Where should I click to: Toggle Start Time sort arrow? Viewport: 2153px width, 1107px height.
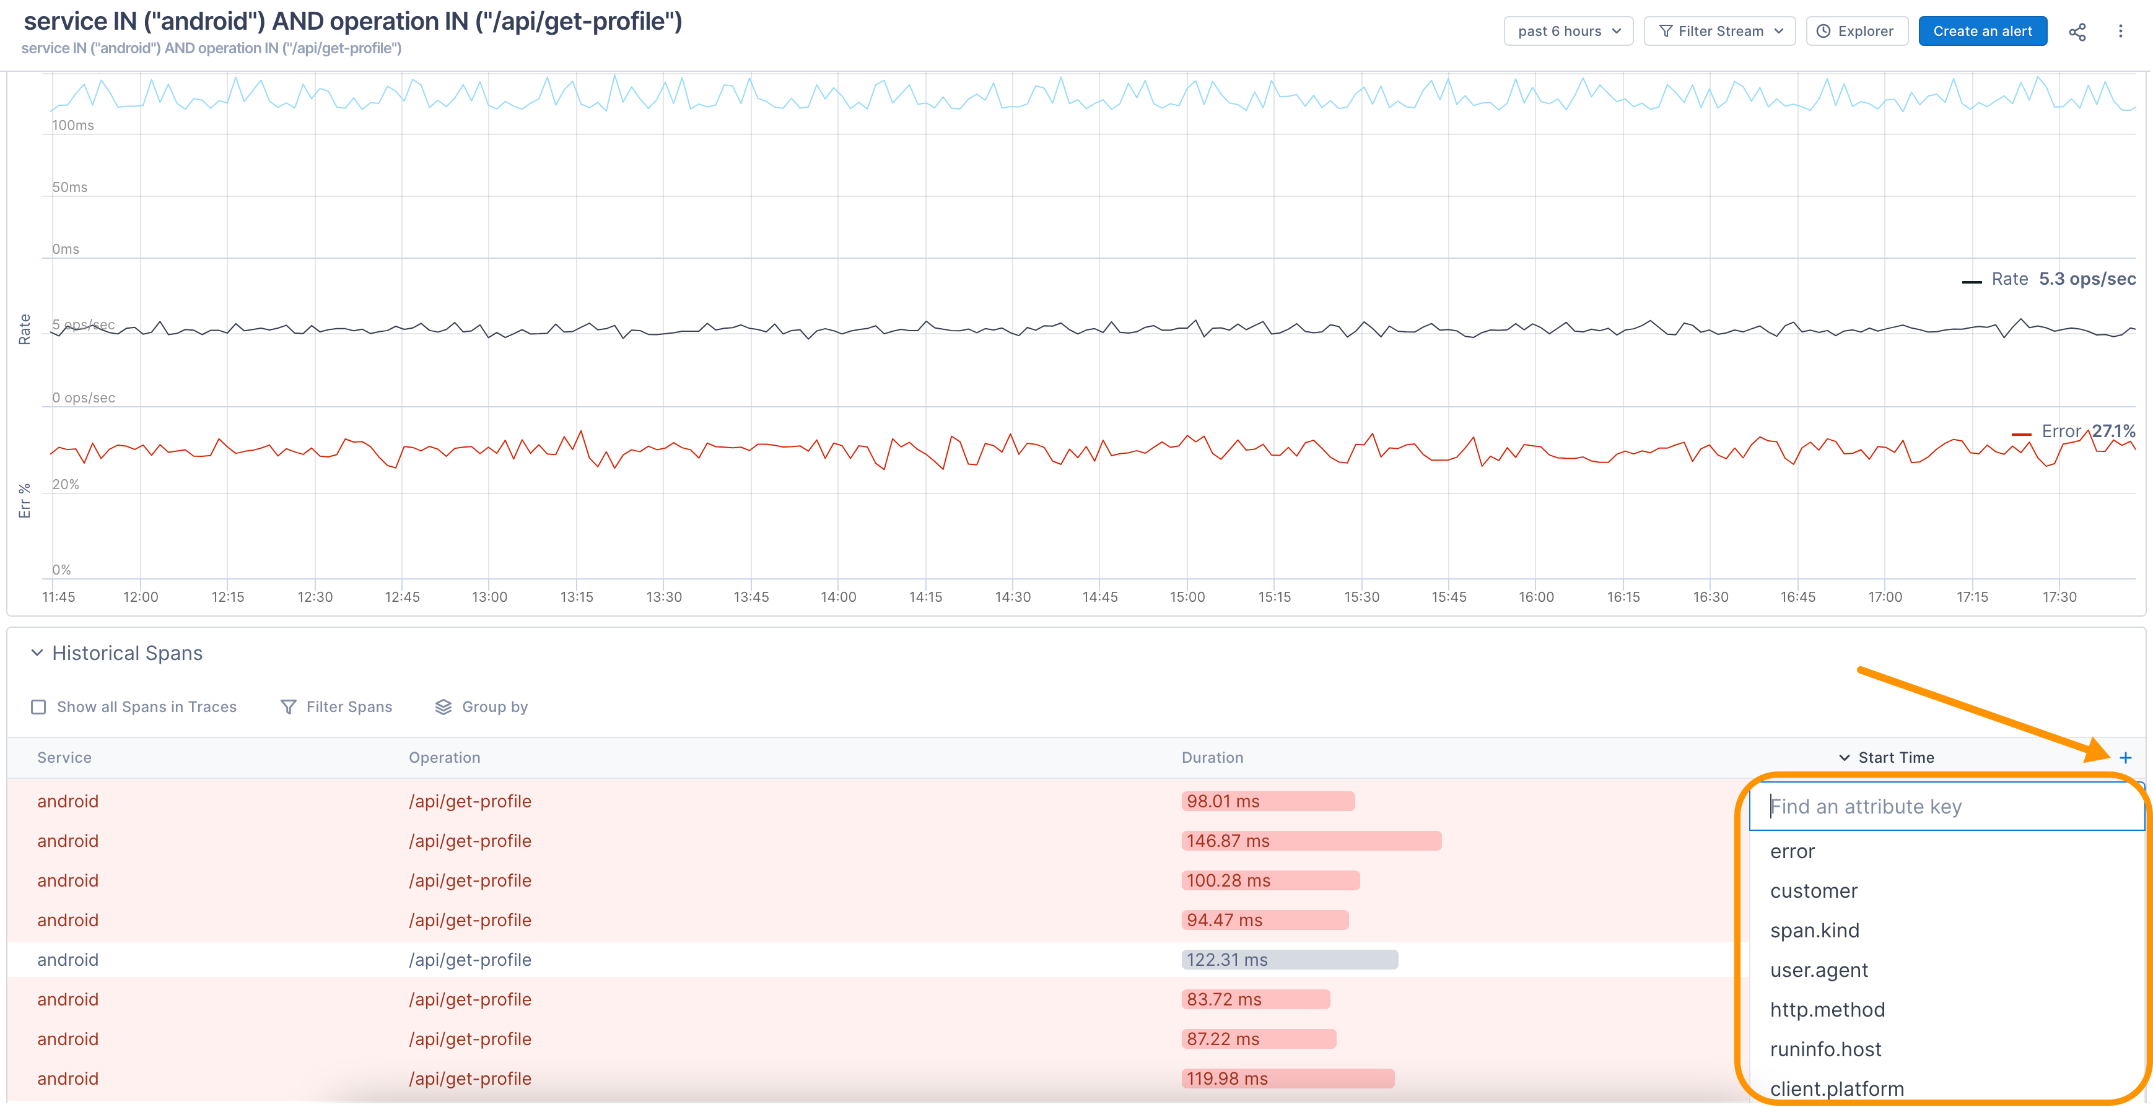(1844, 758)
